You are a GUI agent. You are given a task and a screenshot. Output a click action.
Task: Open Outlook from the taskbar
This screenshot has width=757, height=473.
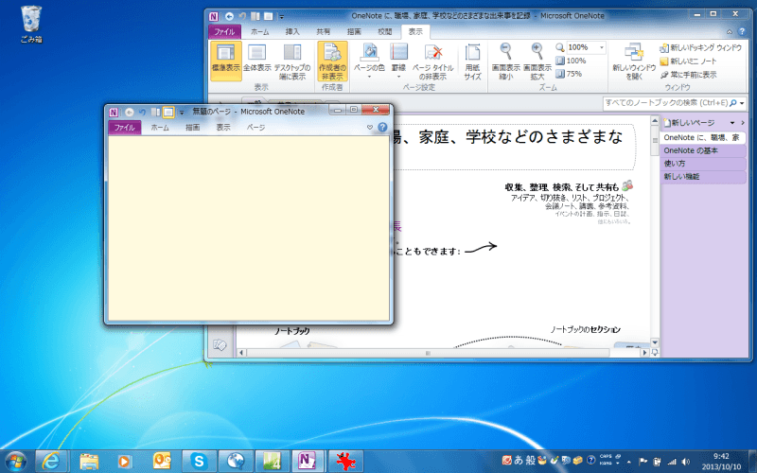162,462
